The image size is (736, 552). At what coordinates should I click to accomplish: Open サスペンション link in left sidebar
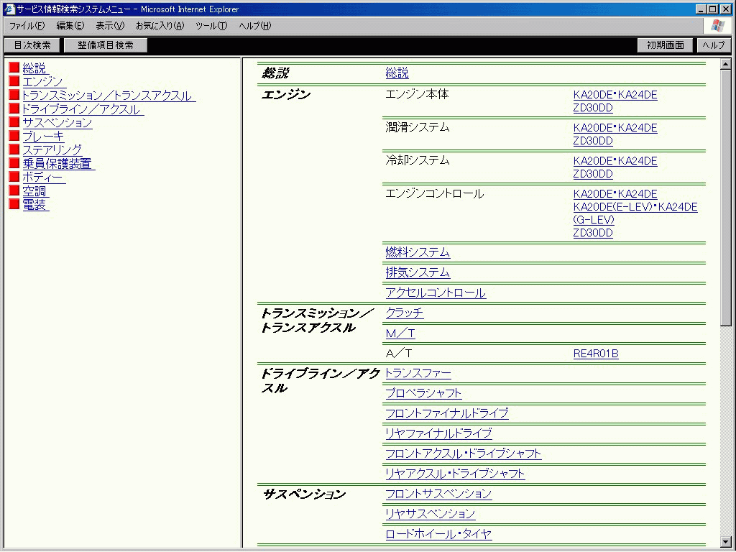pyautogui.click(x=57, y=122)
